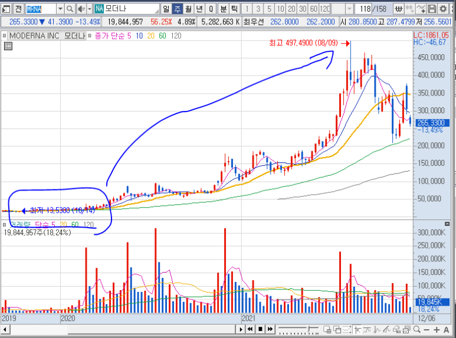Click the NA market badge icon
456x338 pixels.
coord(99,9)
